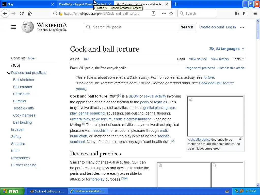260x195 pixels.
Task: Click the chastity device image thumbnail
Action: (x=215, y=116)
